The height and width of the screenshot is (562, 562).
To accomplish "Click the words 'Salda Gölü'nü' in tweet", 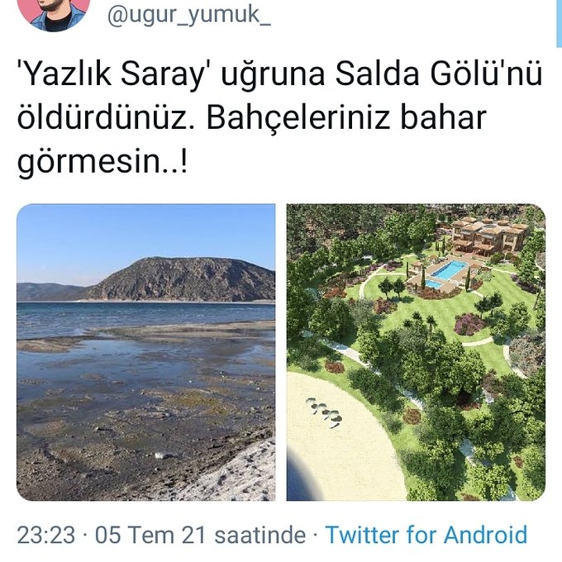I will (439, 74).
